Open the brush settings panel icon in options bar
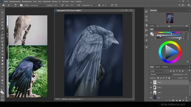Viewport: 191px width, 107px height. click(x=21, y=5)
